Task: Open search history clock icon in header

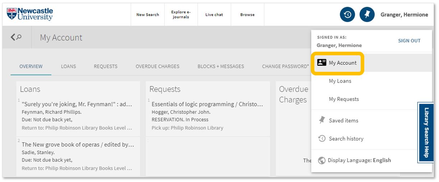Action: point(347,15)
